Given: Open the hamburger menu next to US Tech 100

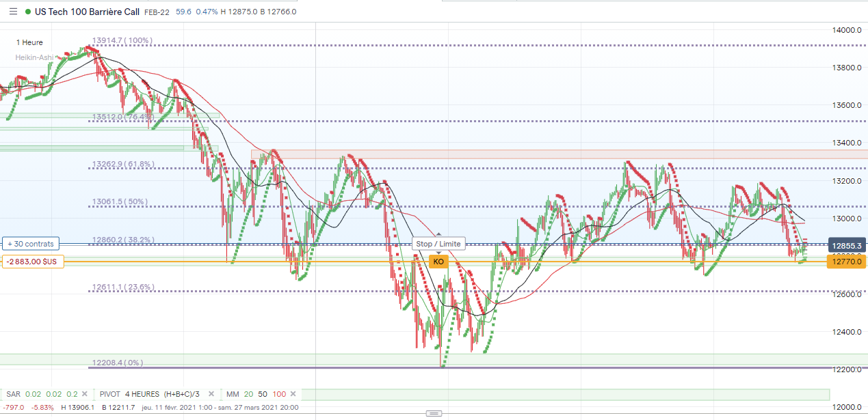Looking at the screenshot, I should (x=13, y=12).
